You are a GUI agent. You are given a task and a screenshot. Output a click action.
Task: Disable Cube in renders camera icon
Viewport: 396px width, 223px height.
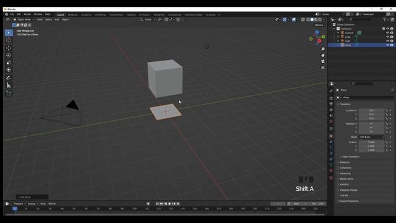(x=392, y=37)
